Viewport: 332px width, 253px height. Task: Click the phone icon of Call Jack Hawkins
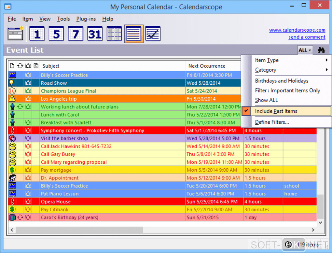tap(12, 146)
